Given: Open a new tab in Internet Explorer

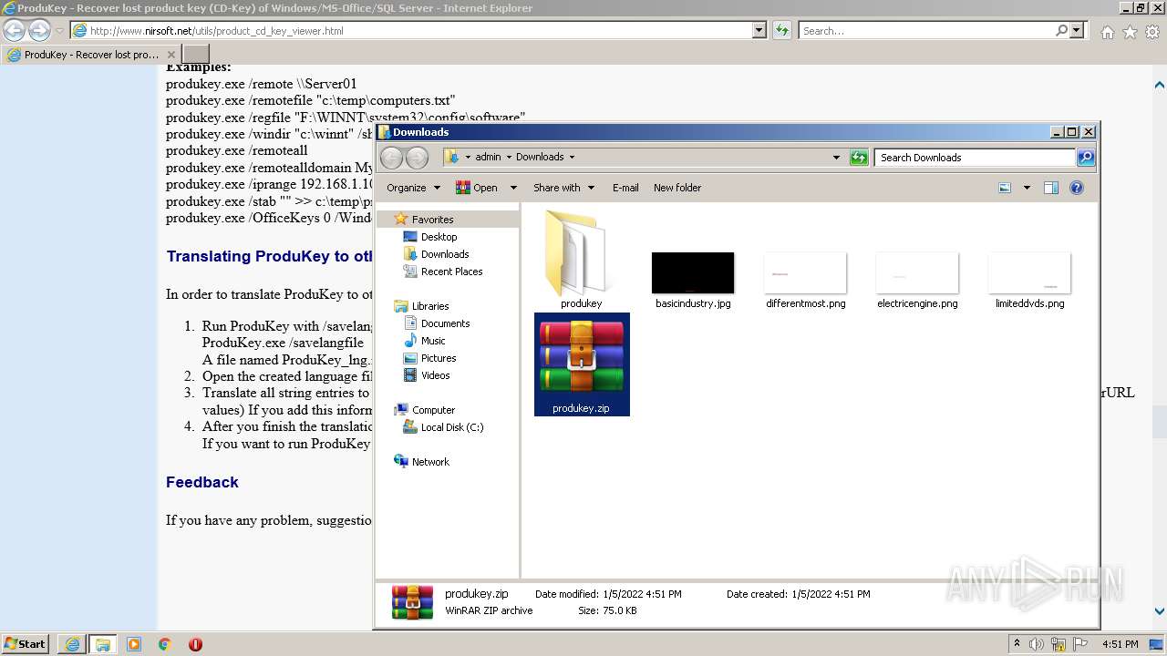Looking at the screenshot, I should (196, 54).
